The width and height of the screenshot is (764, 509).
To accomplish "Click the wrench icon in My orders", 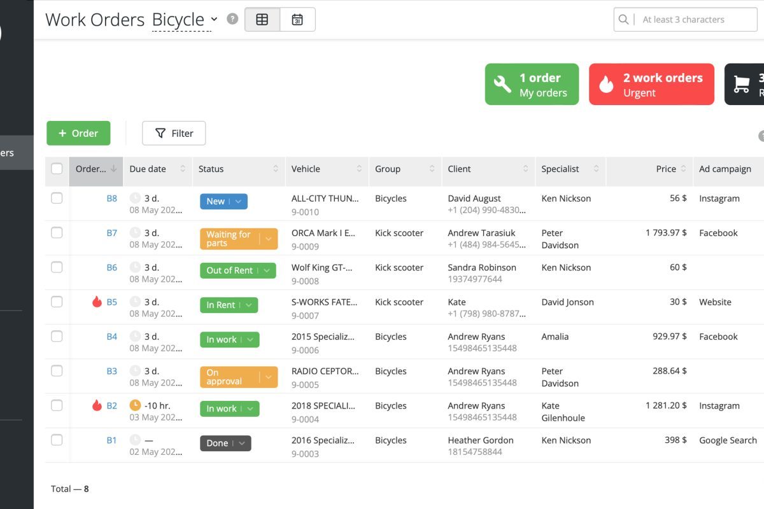I will tap(502, 85).
